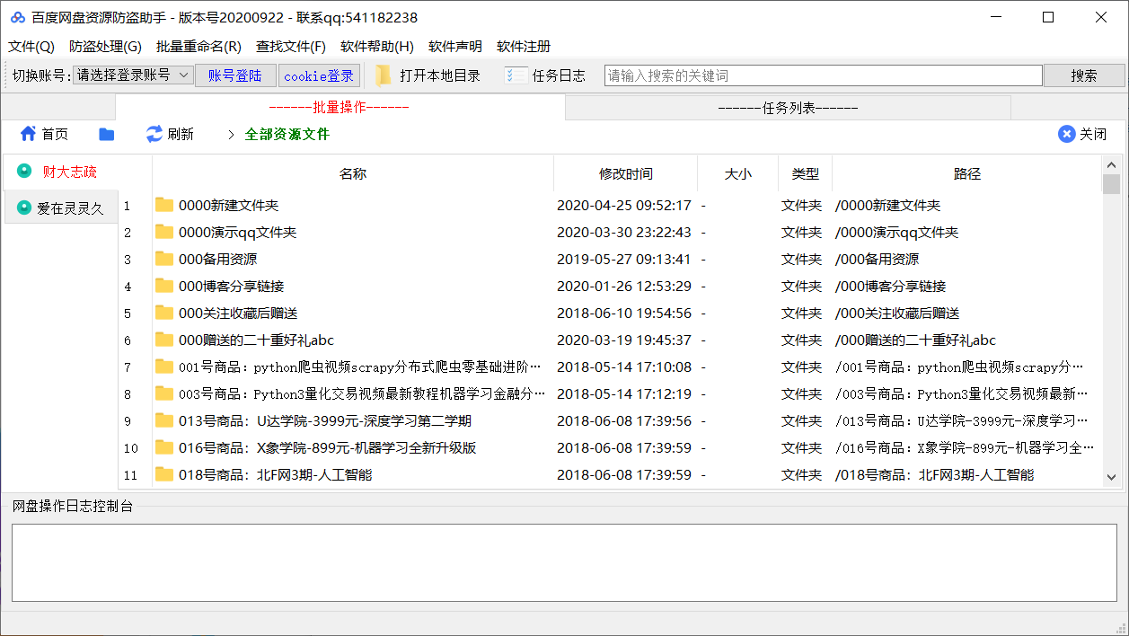1129x636 pixels.
Task: Click the cookie登录 button
Action: 319,75
